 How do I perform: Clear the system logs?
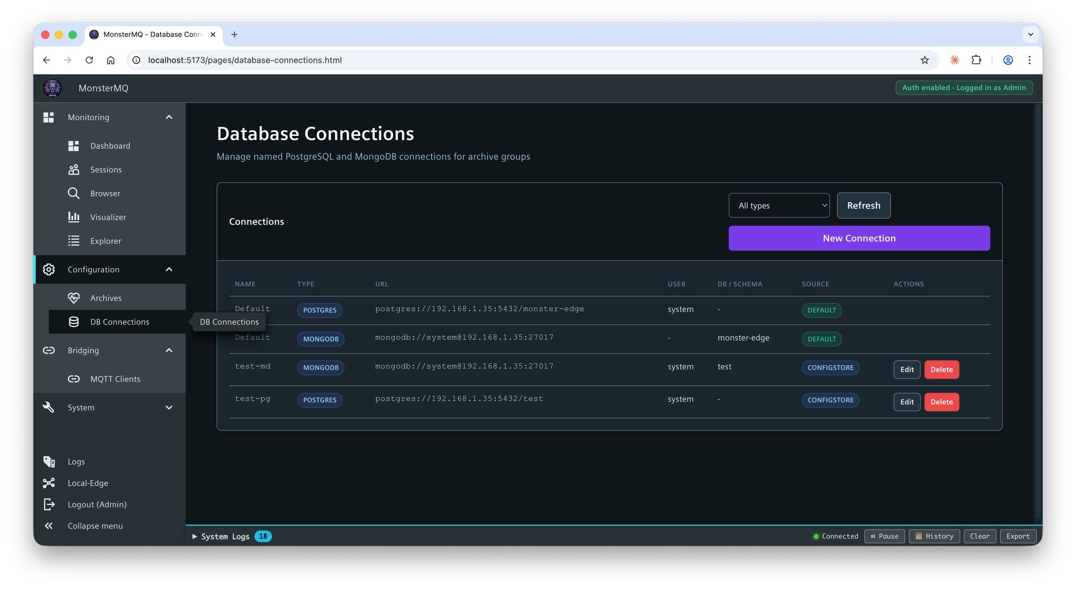point(980,536)
